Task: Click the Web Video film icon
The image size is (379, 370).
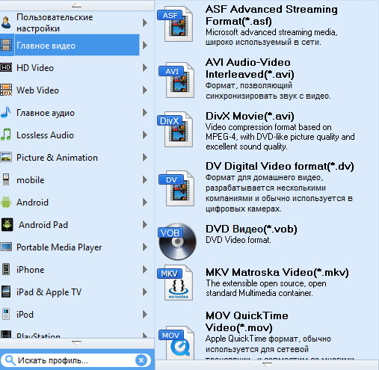Action: click(6, 90)
